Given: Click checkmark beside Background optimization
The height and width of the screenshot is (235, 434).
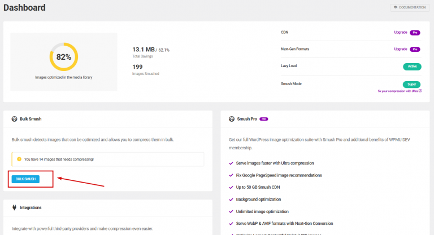Looking at the screenshot, I should pos(231,199).
